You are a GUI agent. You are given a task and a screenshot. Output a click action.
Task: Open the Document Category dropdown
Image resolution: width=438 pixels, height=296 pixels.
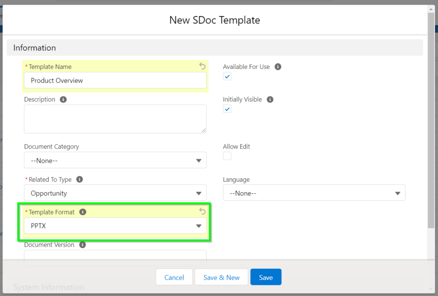tap(198, 160)
